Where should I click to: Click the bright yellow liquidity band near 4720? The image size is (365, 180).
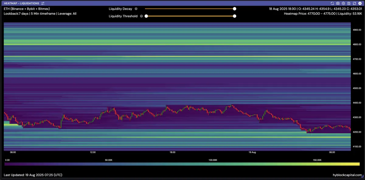point(177,56)
